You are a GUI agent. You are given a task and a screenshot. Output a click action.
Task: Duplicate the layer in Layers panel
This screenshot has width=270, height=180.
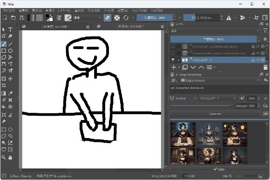pyautogui.click(x=185, y=67)
